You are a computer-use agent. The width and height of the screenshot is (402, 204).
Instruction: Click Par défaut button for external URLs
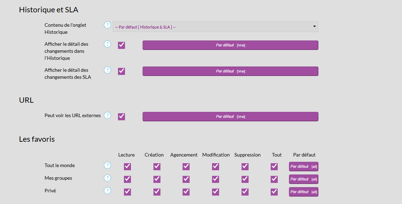230,117
